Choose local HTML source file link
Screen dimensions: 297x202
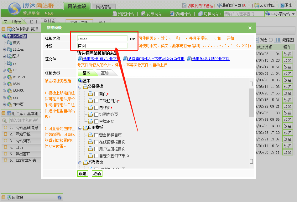tap(99, 59)
